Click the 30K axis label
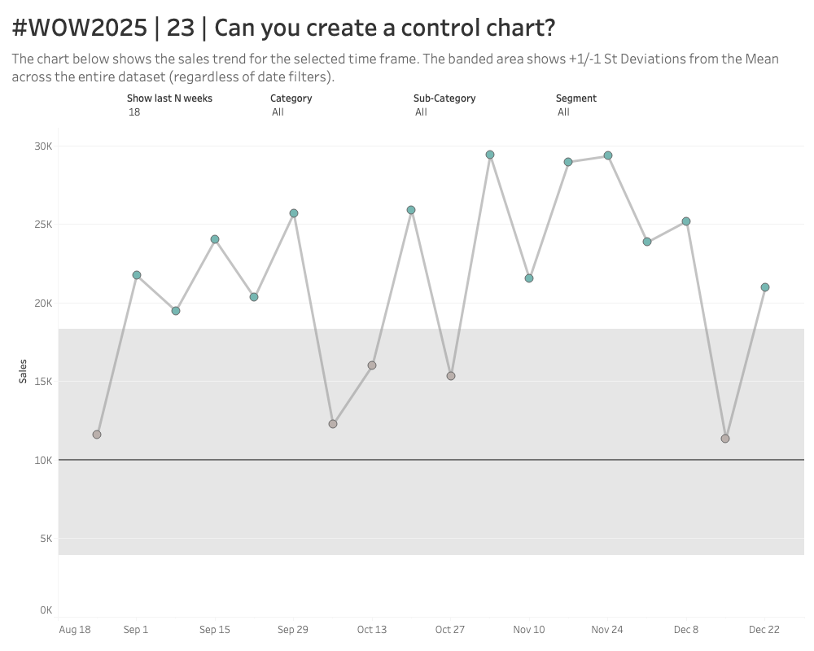This screenshot has width=814, height=651. coord(43,146)
